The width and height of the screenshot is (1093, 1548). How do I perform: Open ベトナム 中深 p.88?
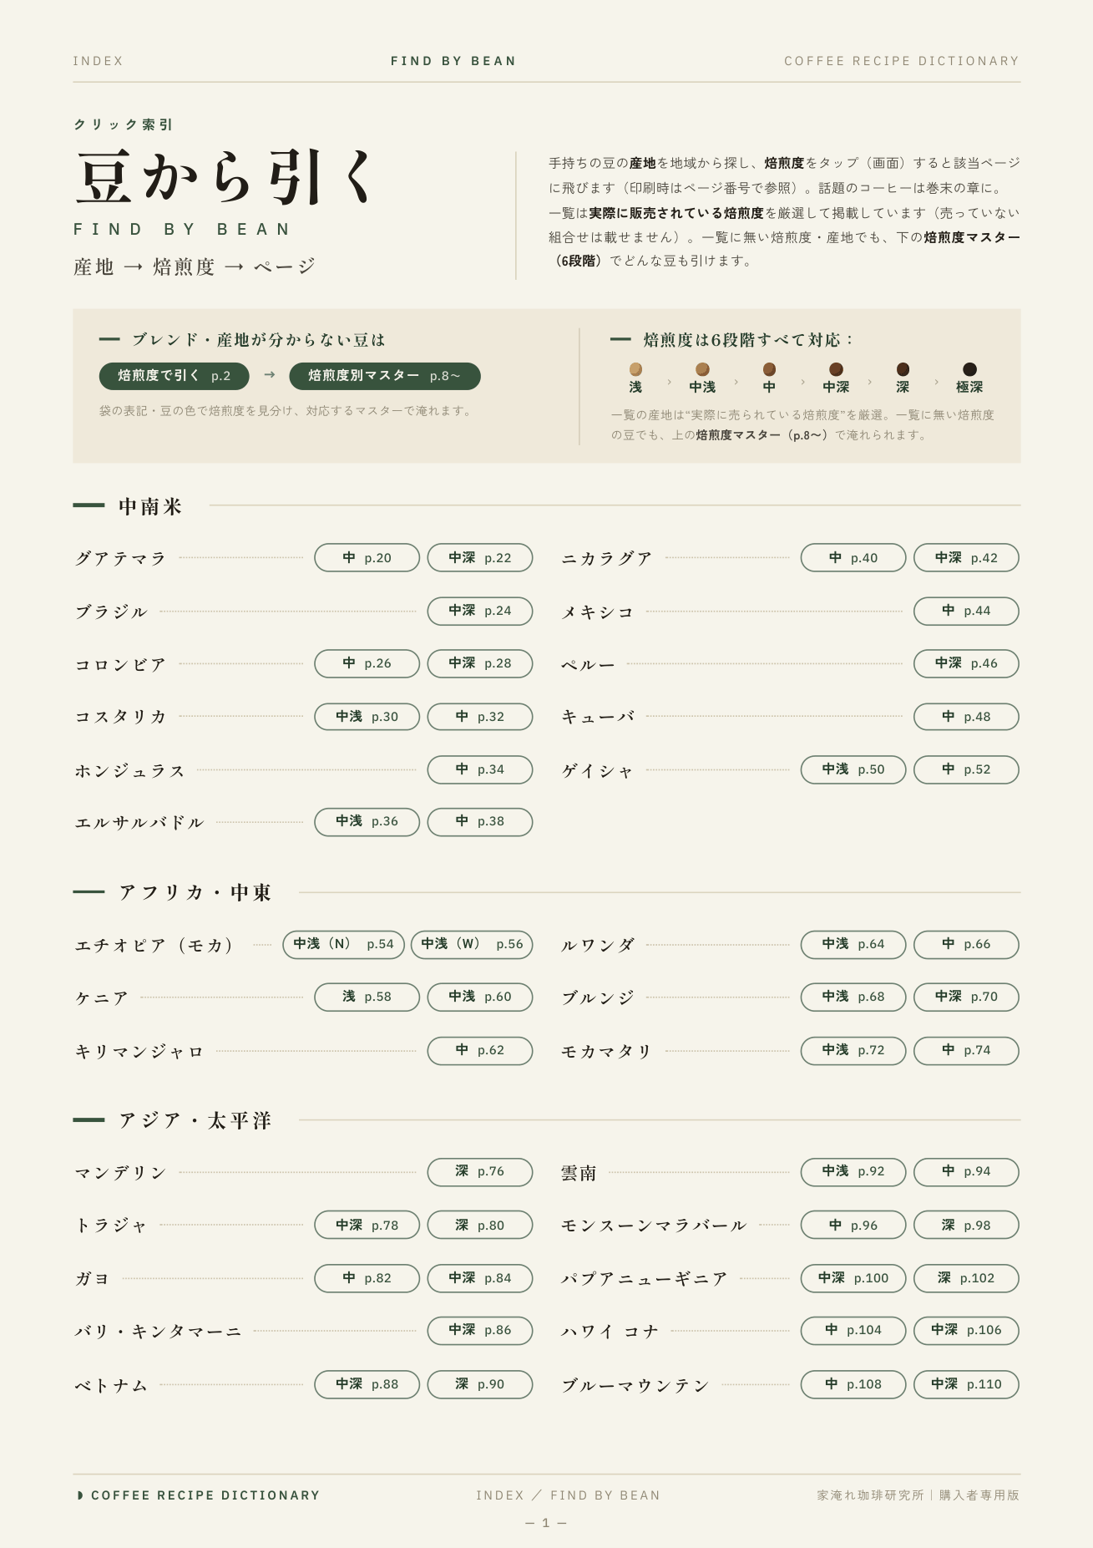[x=367, y=1384]
